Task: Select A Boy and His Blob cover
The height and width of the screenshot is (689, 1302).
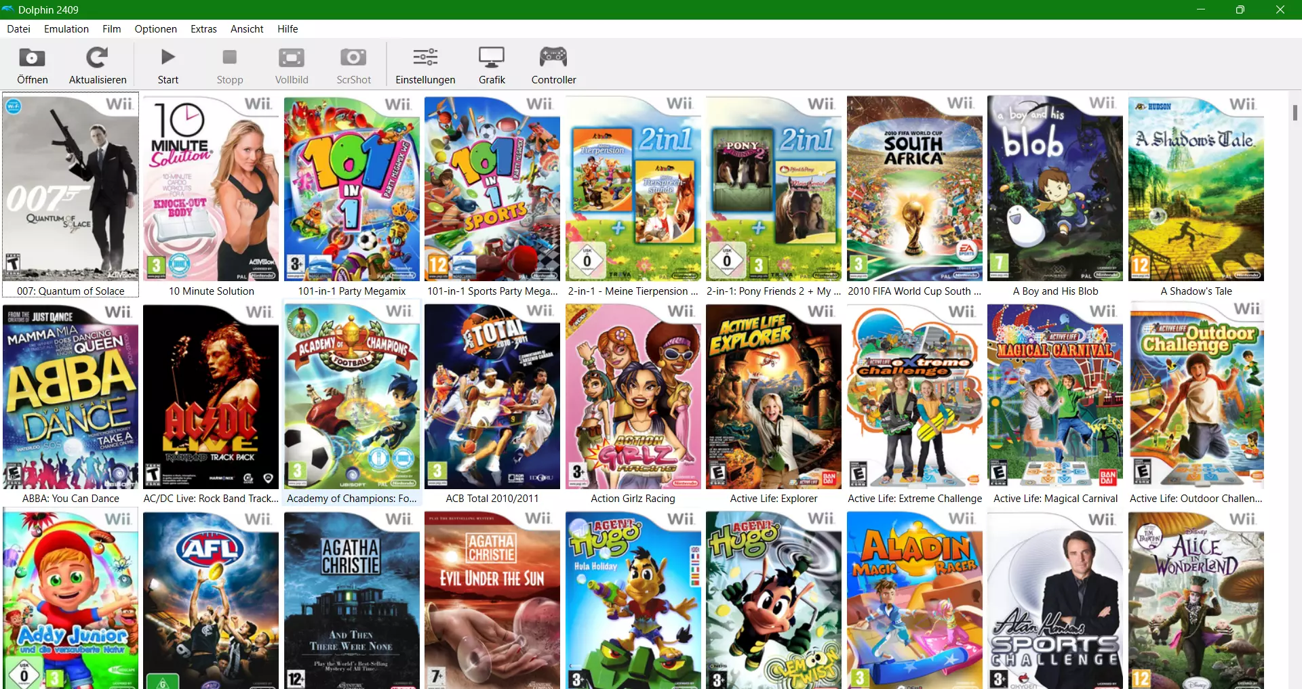Action: click(x=1055, y=188)
